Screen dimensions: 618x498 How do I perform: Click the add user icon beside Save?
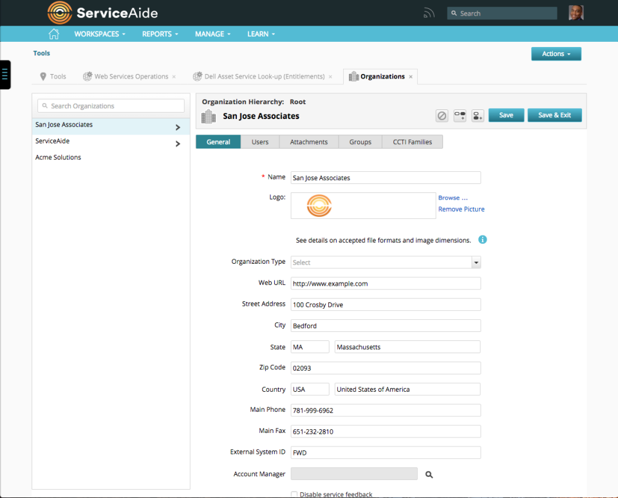point(478,115)
